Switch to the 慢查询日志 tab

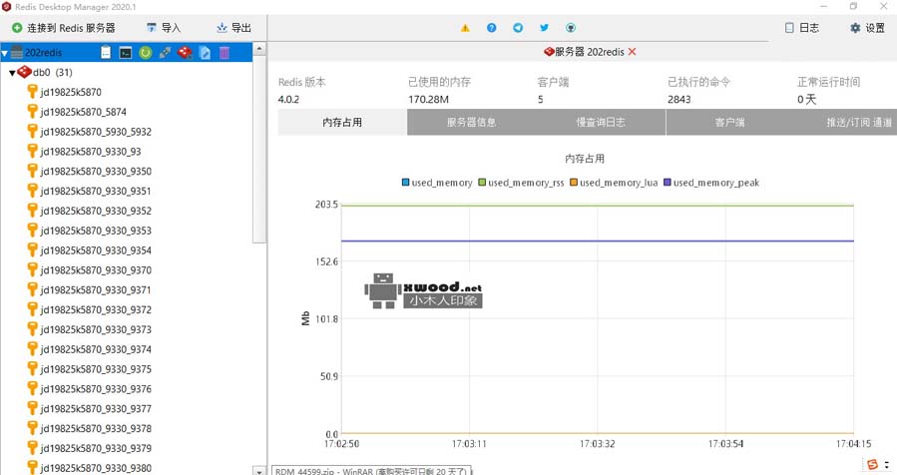601,122
